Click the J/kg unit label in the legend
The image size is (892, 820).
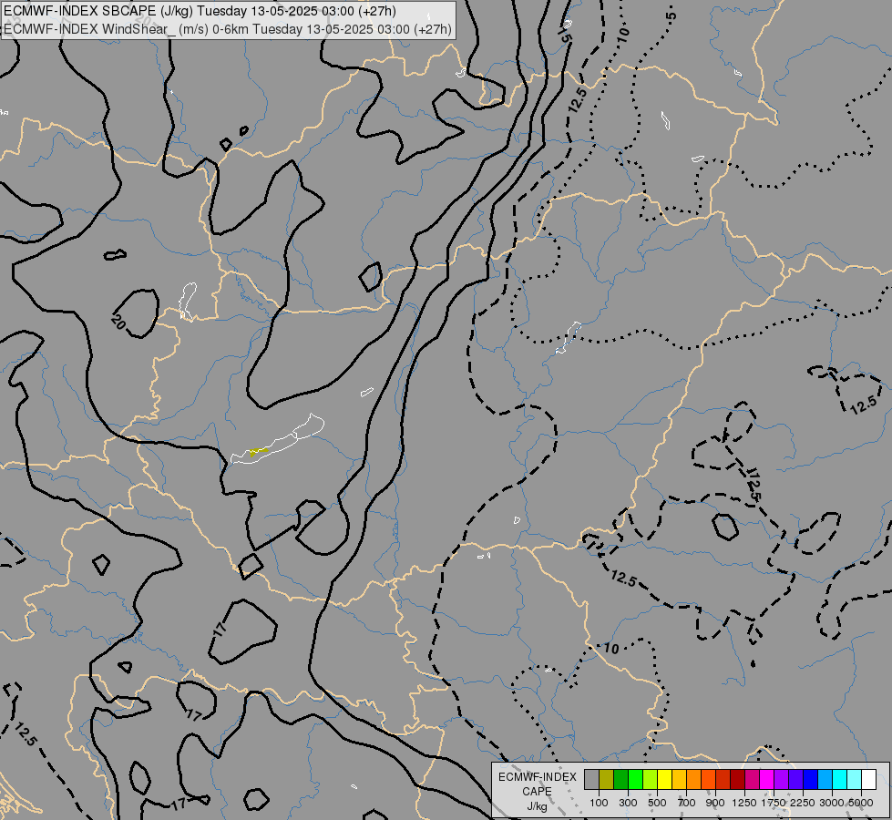click(x=537, y=807)
